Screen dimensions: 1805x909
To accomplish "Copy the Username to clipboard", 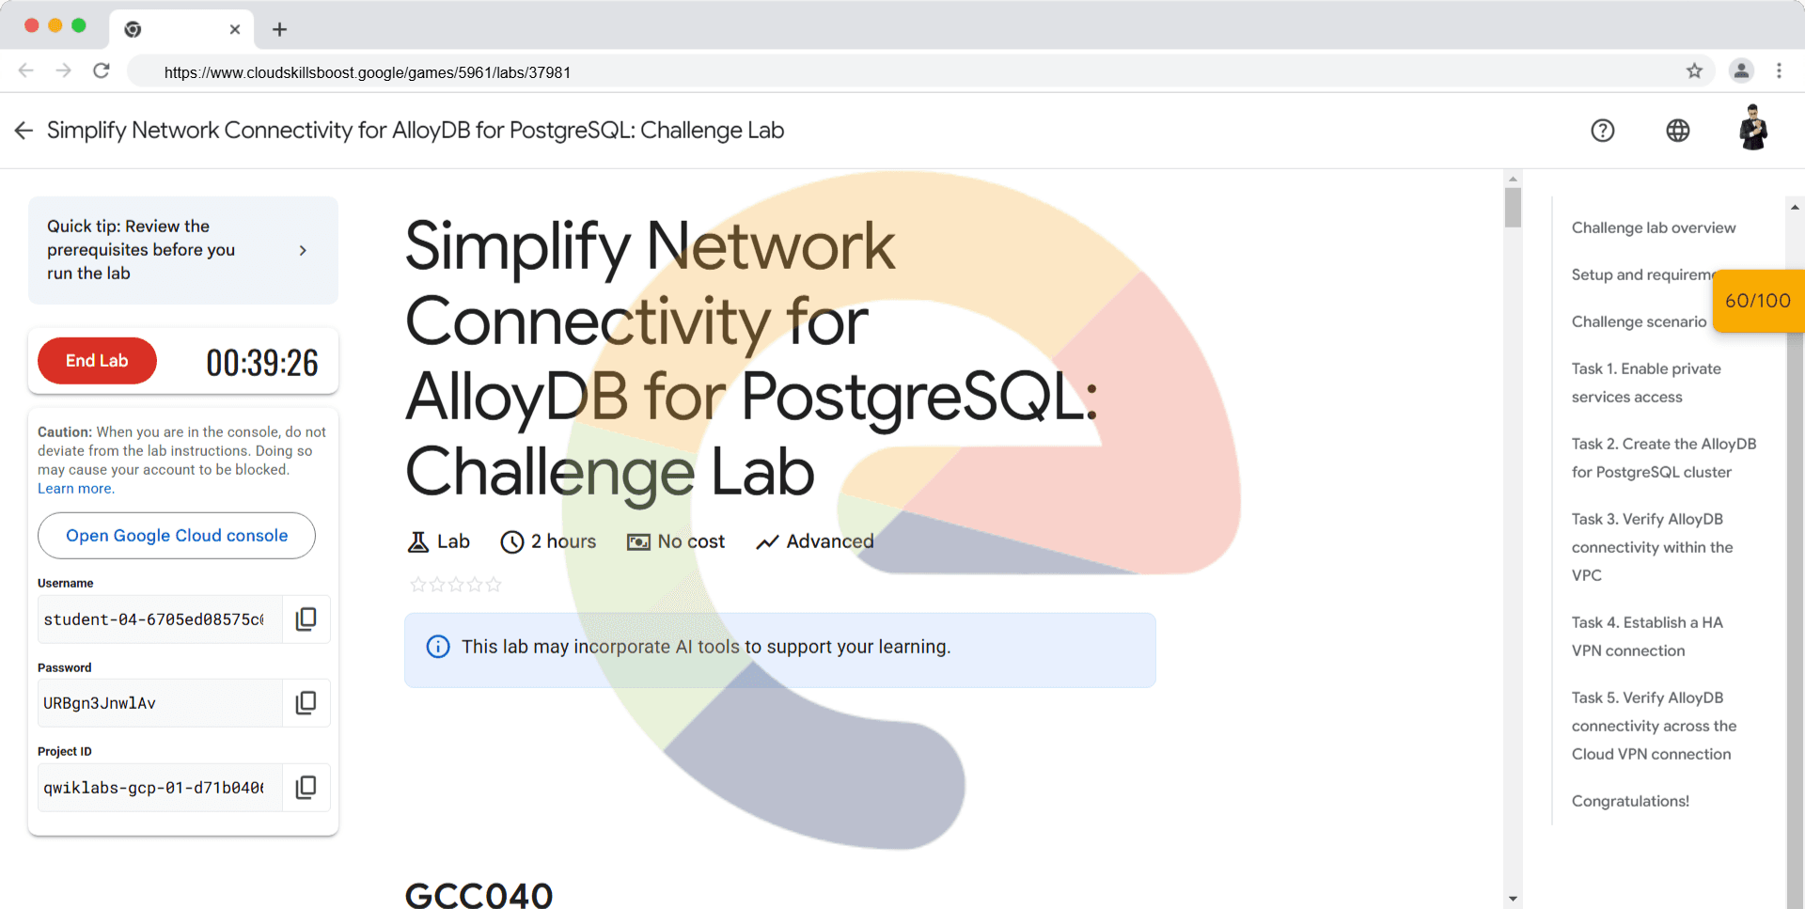I will [306, 619].
